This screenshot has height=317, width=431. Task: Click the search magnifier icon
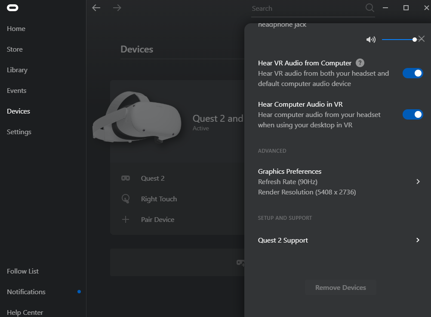369,8
